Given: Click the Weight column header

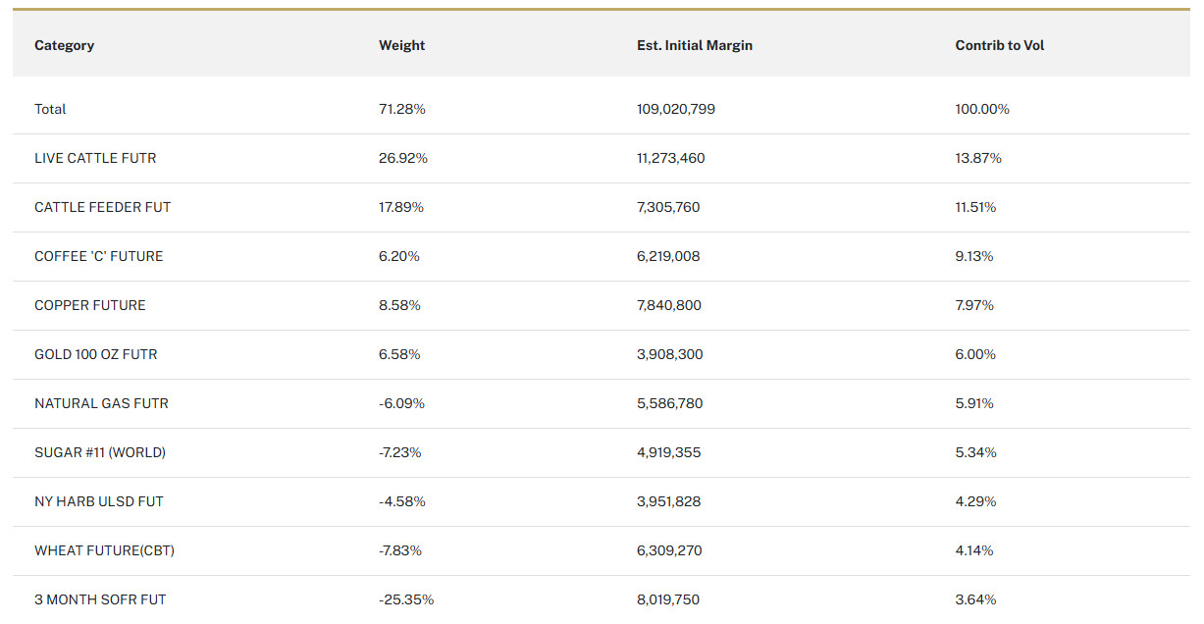Looking at the screenshot, I should click(401, 45).
